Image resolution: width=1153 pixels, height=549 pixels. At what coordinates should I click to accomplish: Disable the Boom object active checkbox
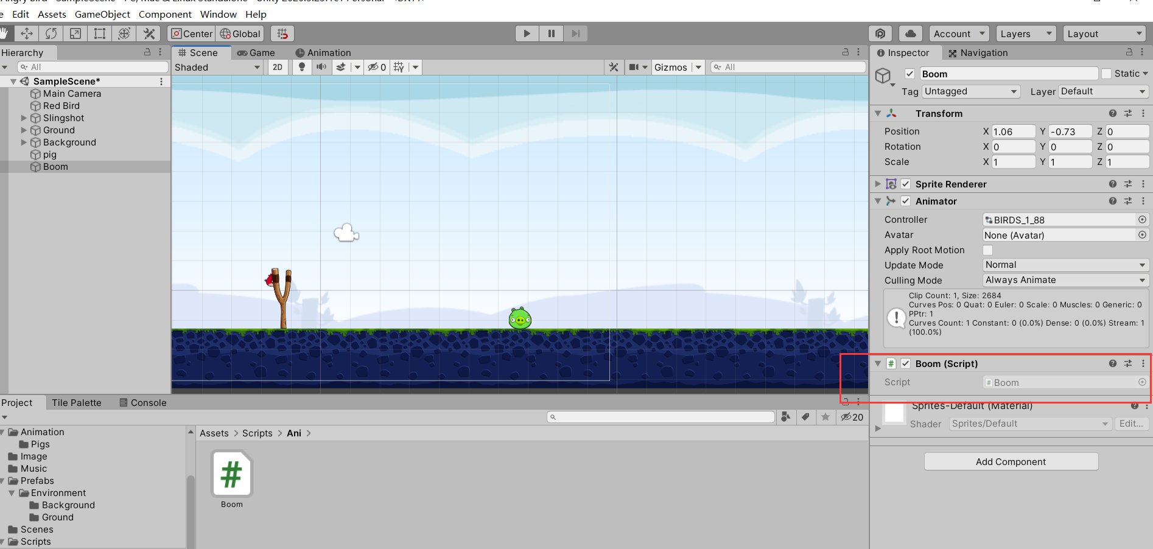point(910,74)
